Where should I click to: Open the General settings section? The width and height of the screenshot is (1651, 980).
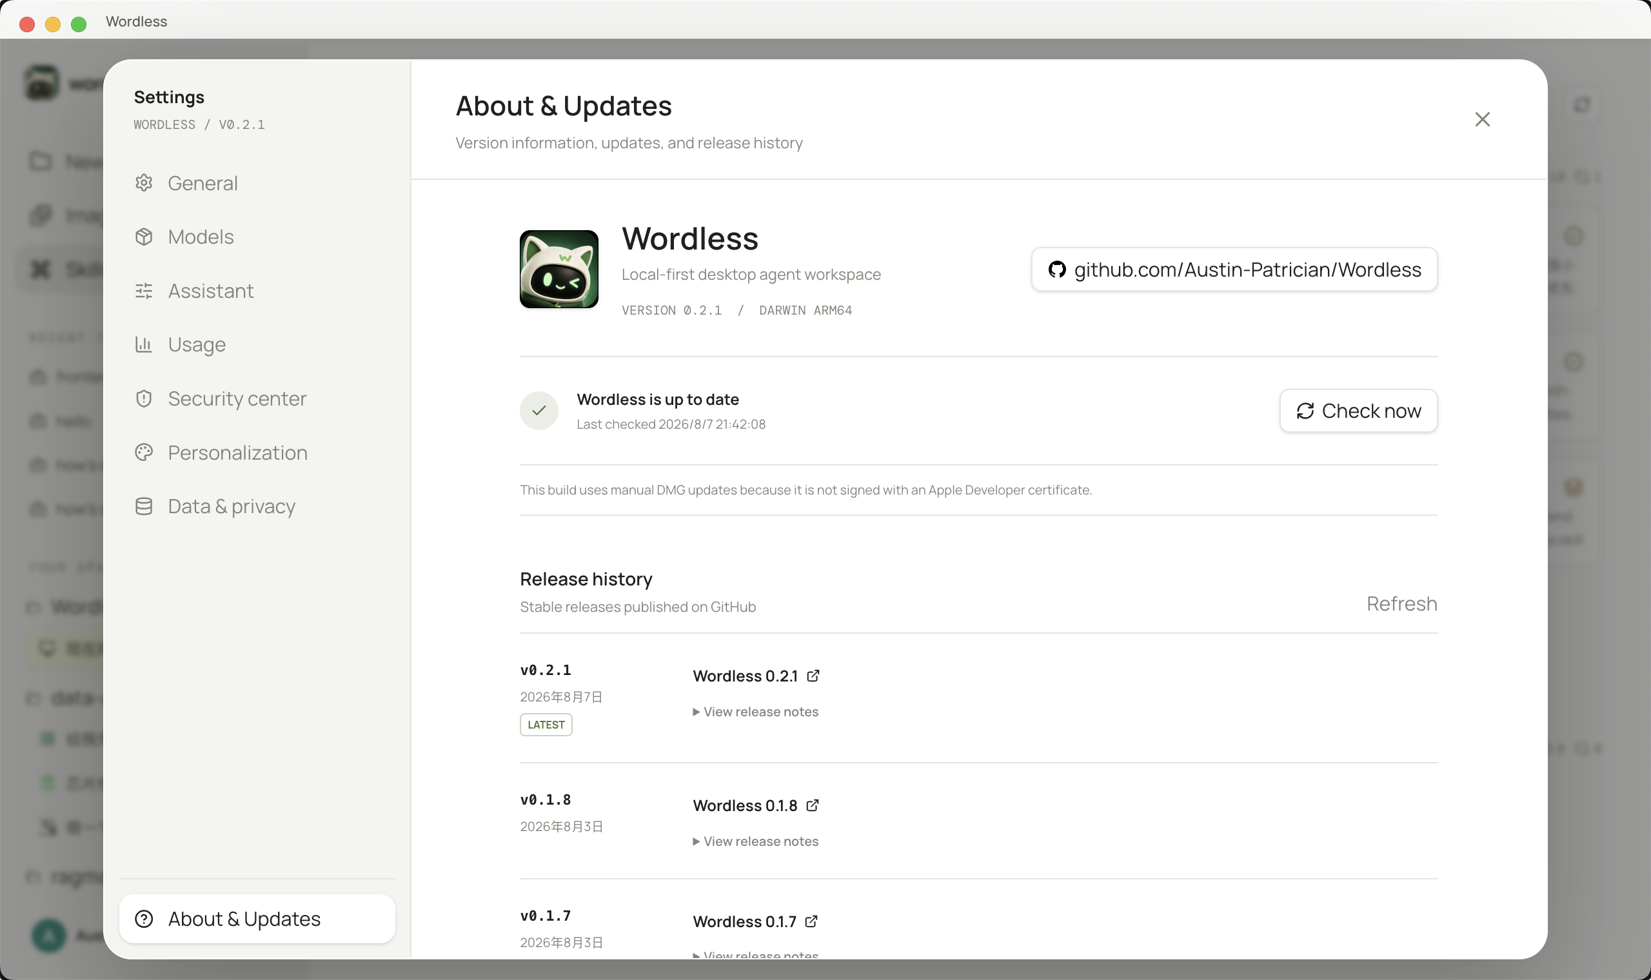[257, 183]
